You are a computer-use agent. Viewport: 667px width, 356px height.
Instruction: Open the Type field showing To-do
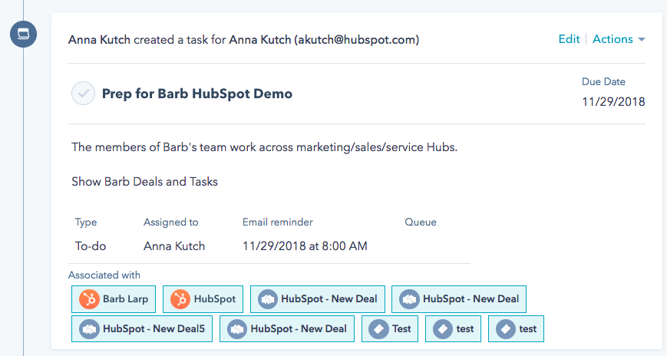tap(91, 246)
